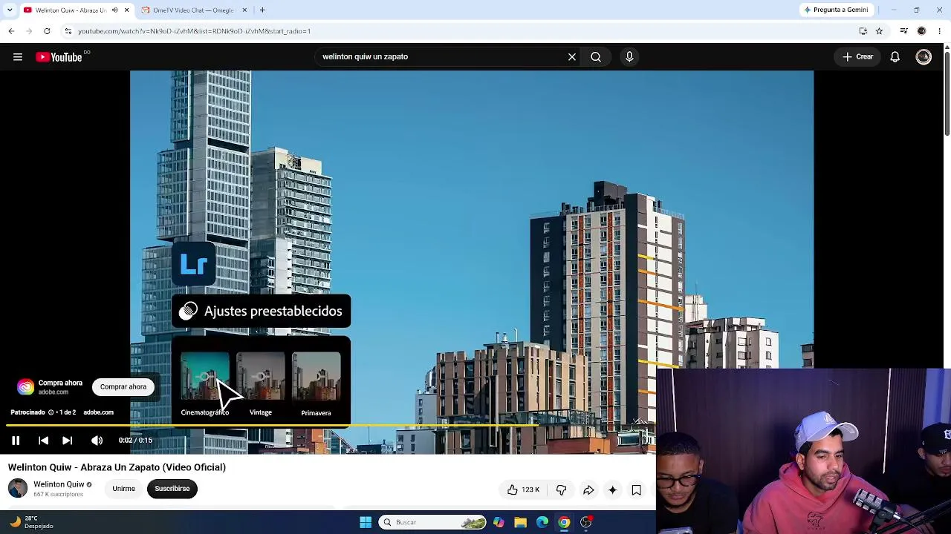
Task: Expand the tab search dropdown
Action: (x=10, y=10)
